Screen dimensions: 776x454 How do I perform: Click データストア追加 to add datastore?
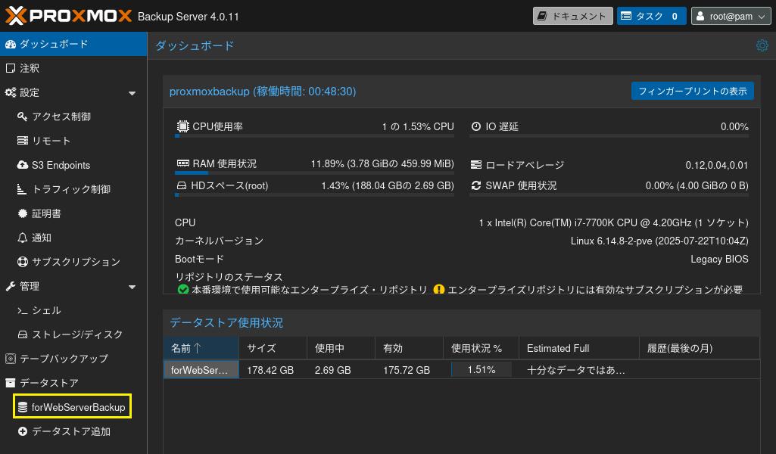[73, 432]
